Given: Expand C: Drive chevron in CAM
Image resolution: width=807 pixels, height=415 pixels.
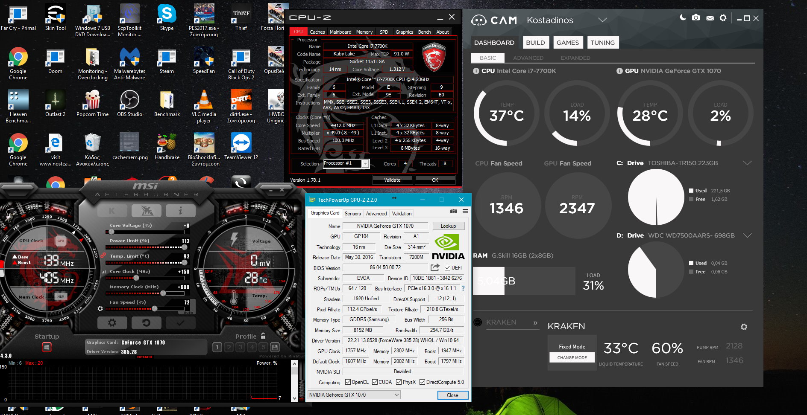Looking at the screenshot, I should (x=747, y=163).
